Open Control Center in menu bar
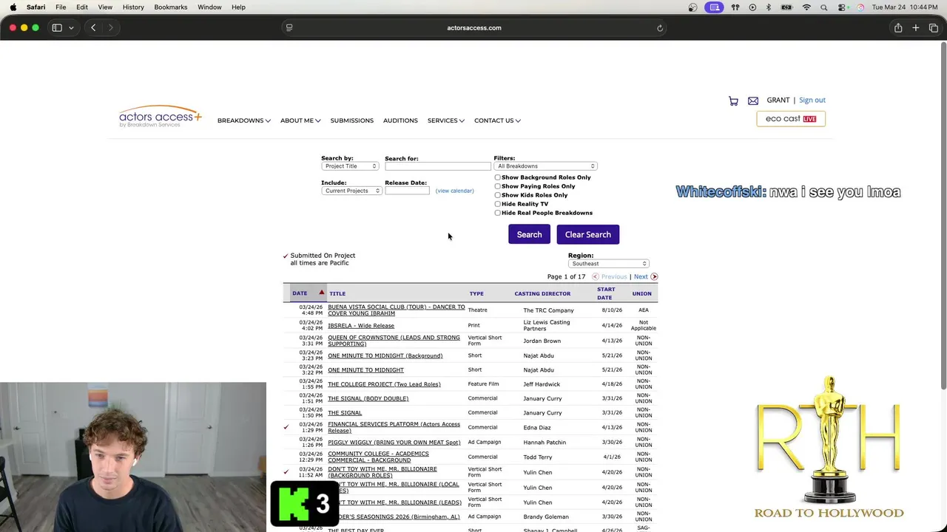The width and height of the screenshot is (947, 532). tap(842, 7)
